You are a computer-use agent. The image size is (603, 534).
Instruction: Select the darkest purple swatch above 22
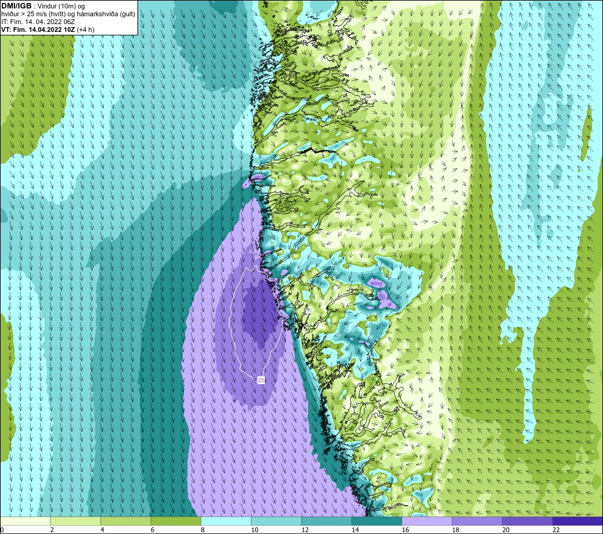(x=577, y=521)
